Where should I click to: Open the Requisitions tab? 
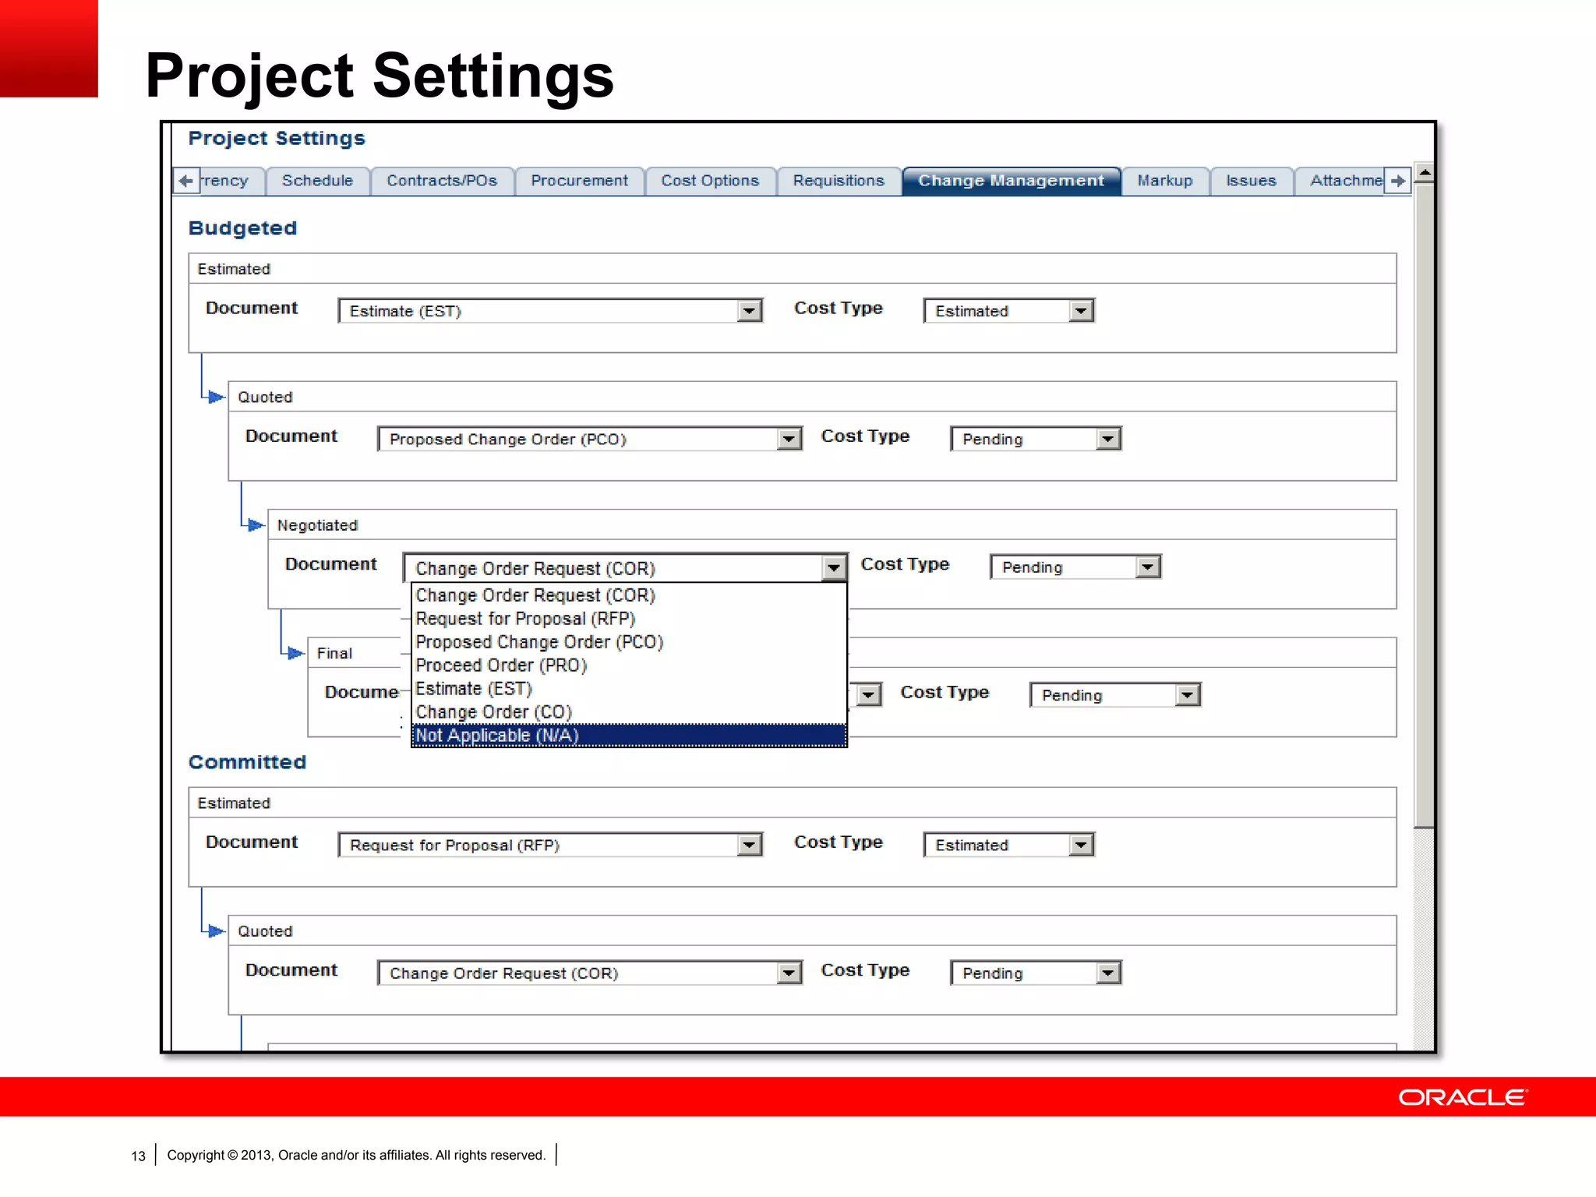(x=839, y=181)
